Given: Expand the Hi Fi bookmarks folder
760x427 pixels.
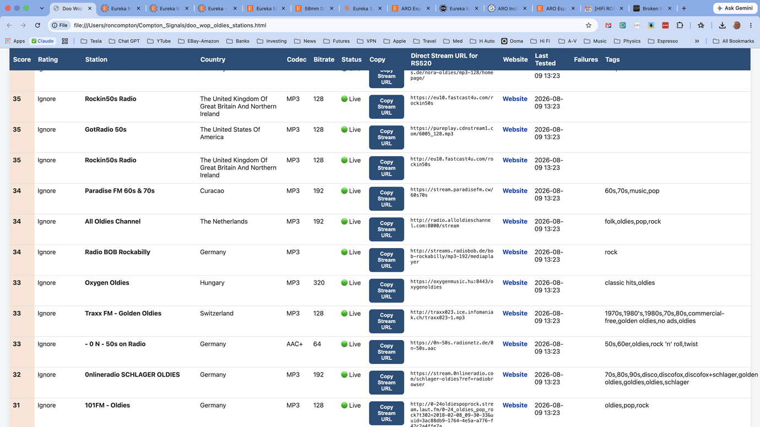Looking at the screenshot, I should click(x=540, y=41).
